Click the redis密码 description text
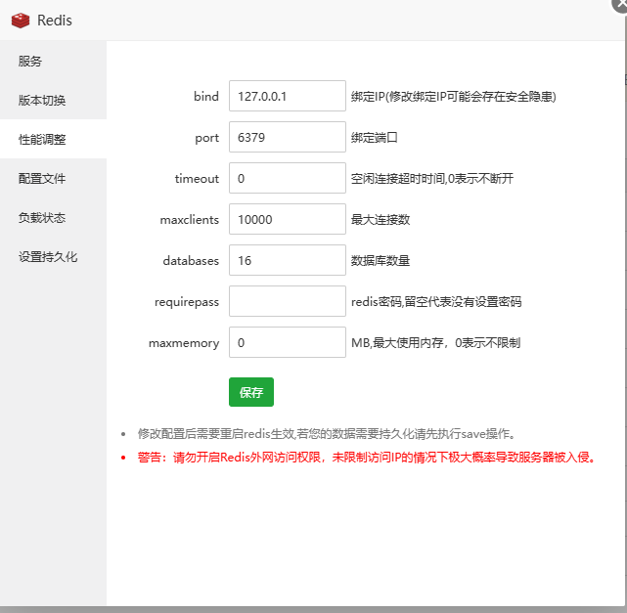627x613 pixels. click(x=436, y=302)
